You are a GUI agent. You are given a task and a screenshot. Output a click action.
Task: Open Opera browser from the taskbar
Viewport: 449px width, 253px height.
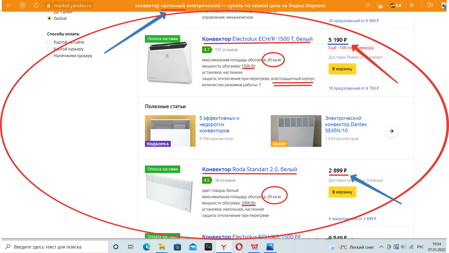click(x=239, y=247)
